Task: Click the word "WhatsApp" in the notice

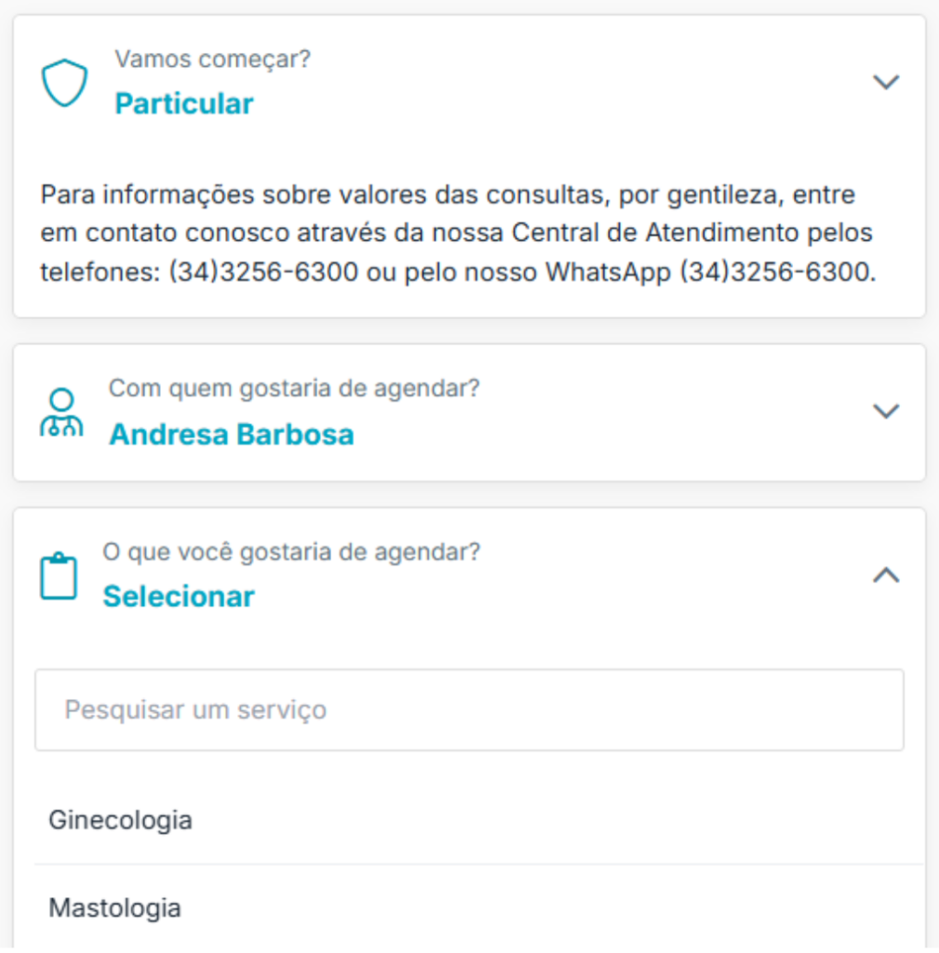Action: pos(607,274)
